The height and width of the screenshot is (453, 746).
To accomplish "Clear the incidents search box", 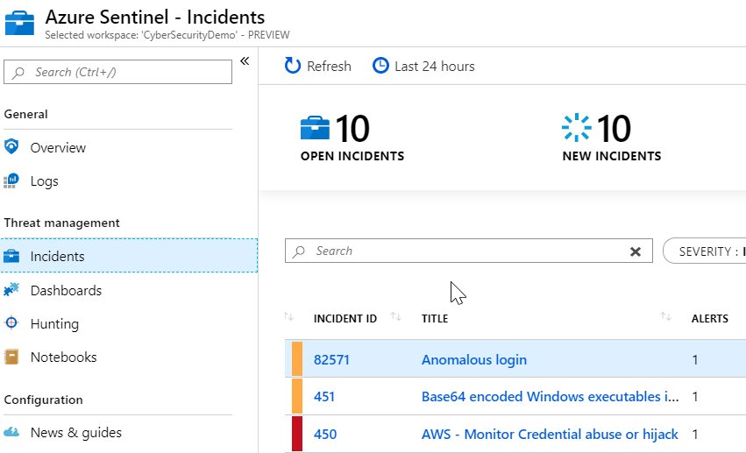I will click(636, 251).
